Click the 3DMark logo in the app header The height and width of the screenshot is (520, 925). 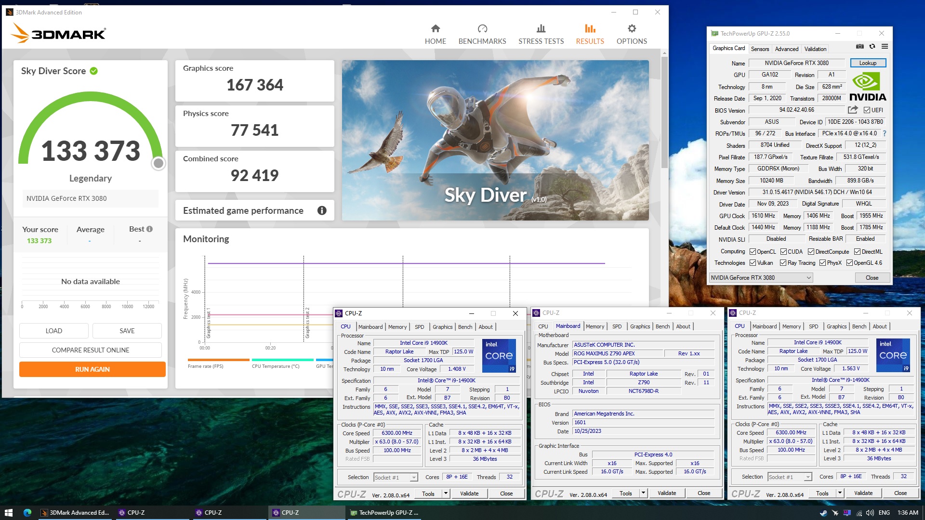[58, 34]
